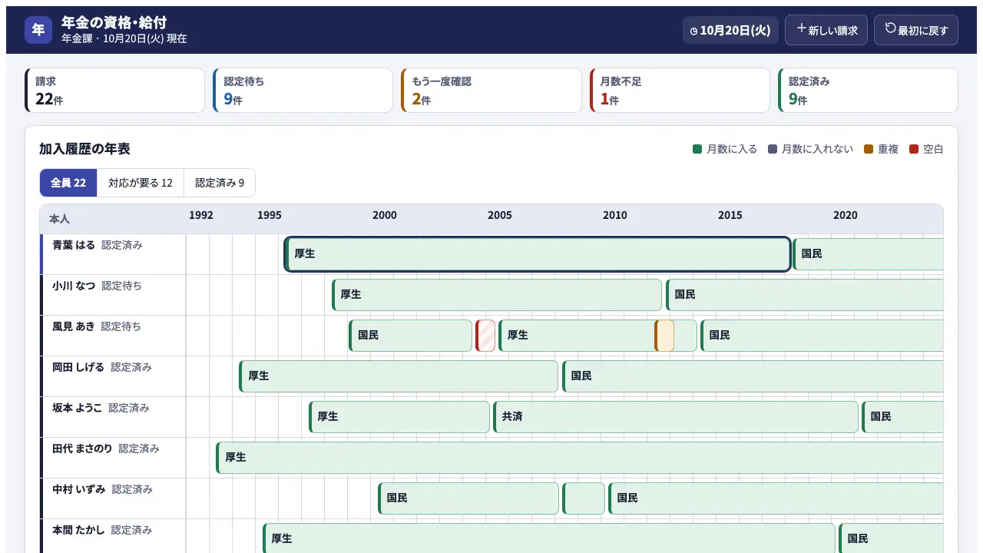983x553 pixels.
Task: Open the 認定待ち 9件 summary card
Action: tap(303, 91)
